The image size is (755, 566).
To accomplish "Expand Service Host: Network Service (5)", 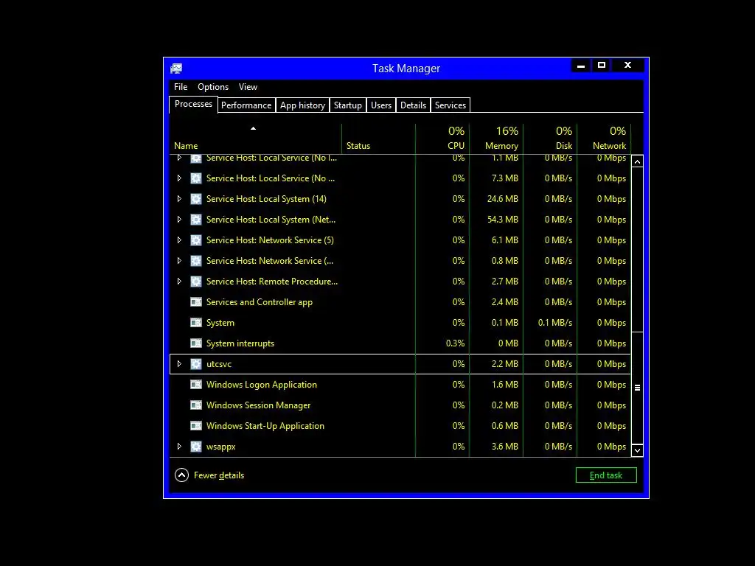I will click(179, 240).
